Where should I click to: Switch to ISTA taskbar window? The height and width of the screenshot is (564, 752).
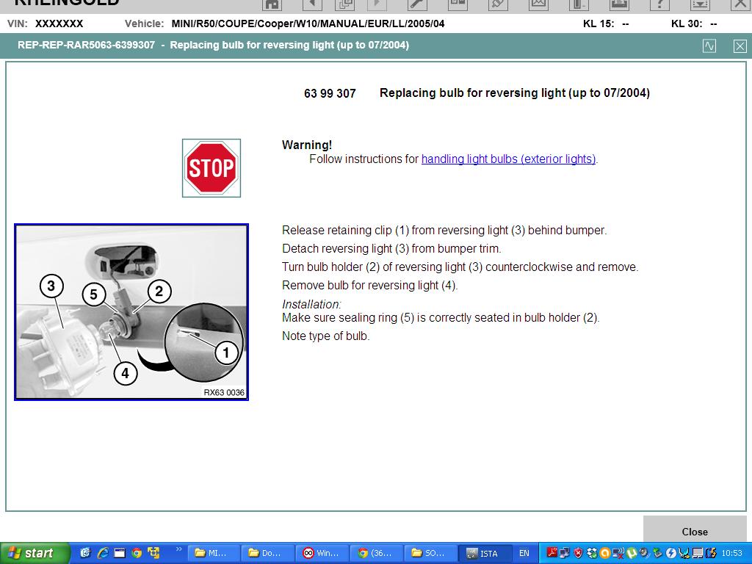(484, 553)
